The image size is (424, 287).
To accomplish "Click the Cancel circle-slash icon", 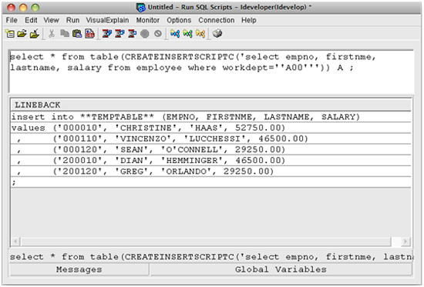I will point(158,34).
